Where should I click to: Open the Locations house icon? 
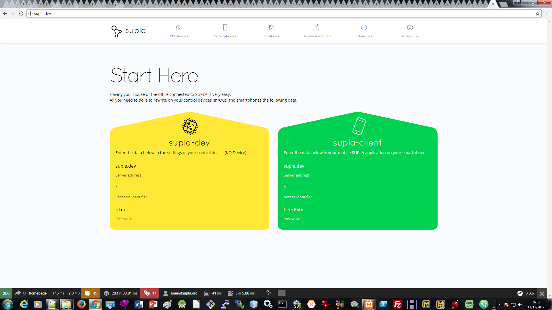(271, 28)
